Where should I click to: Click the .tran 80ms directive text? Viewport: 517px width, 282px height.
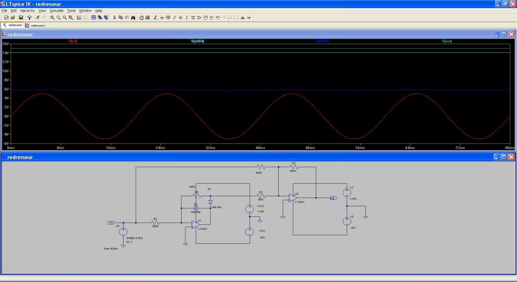111,249
